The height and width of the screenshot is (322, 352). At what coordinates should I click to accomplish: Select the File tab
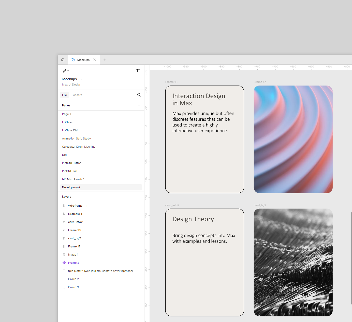(64, 95)
